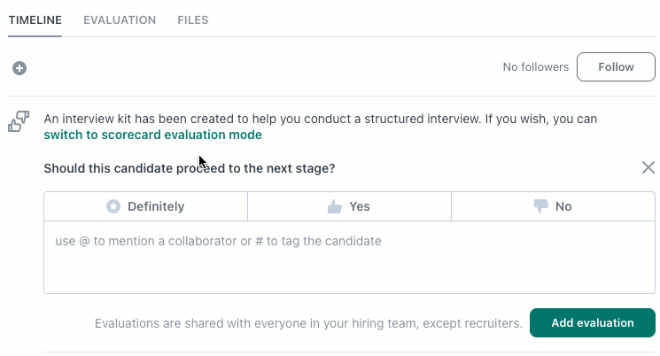Select the Definitely rating option
Screen dimensions: 660x356
[145, 206]
